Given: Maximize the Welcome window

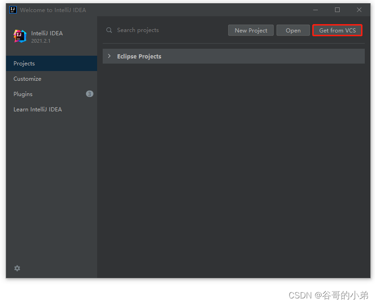Looking at the screenshot, I should tap(337, 10).
